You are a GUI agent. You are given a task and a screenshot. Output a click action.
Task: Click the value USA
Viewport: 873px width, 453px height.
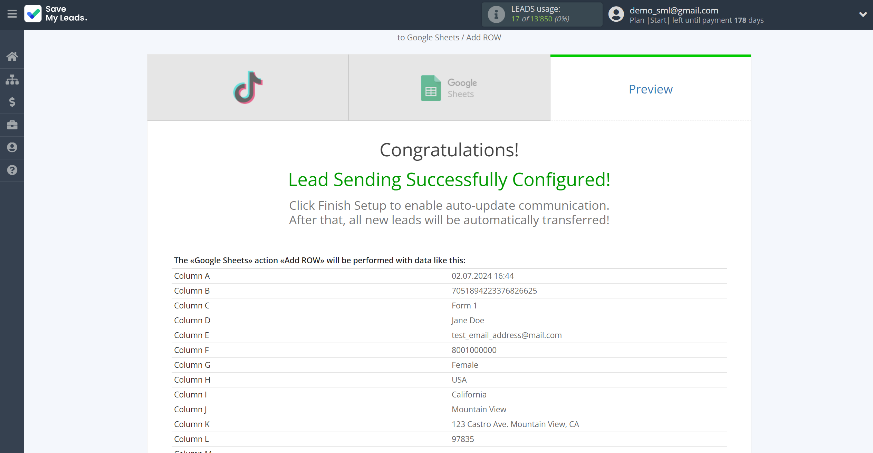coord(459,380)
